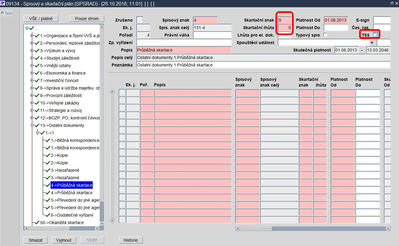Select S0->Okamžitá skartace in the tree
This screenshot has width=399, height=246.
click(62, 222)
